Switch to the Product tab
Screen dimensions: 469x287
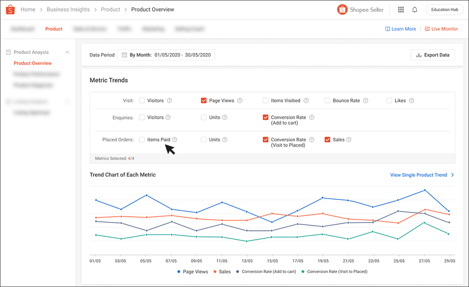[53, 29]
